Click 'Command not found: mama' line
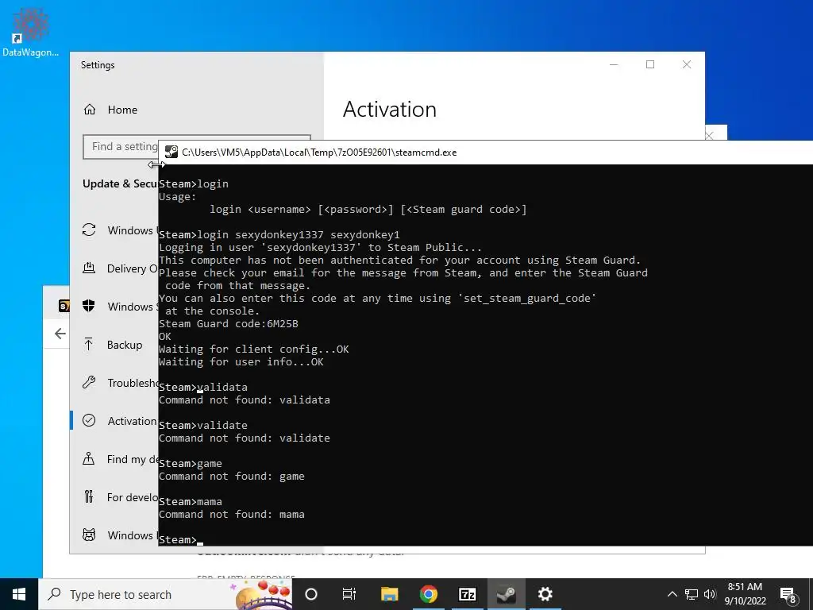This screenshot has width=813, height=610. pos(232,515)
